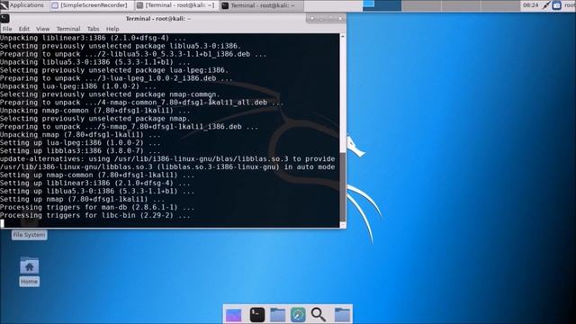Click 'Setting up liblua5.3-0:i386' line

(97, 191)
